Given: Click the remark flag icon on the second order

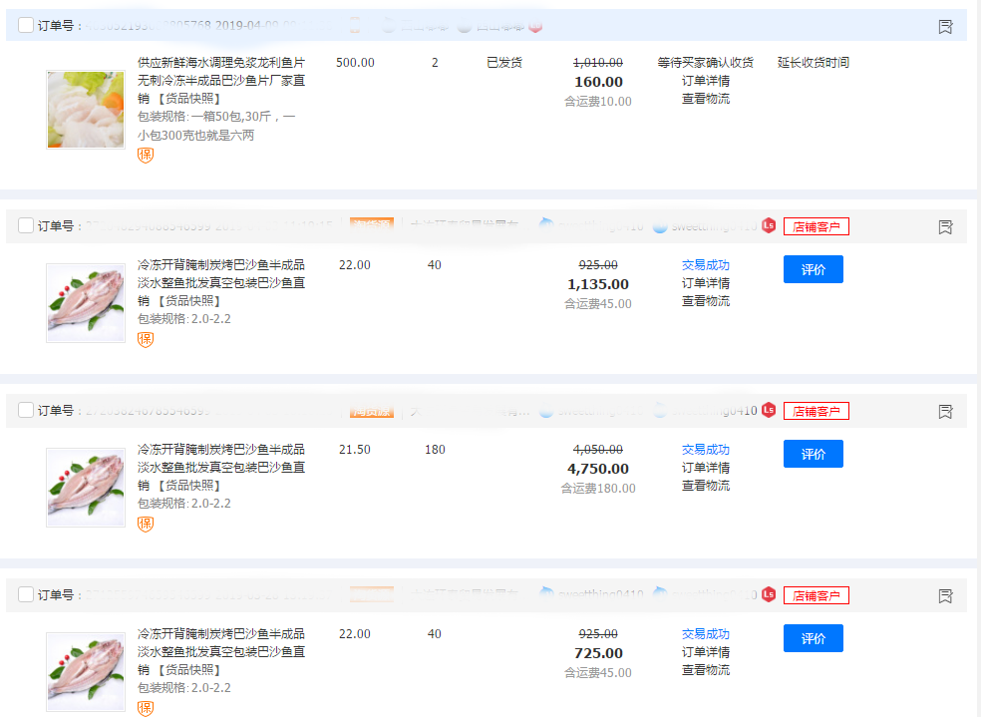Looking at the screenshot, I should 945,226.
